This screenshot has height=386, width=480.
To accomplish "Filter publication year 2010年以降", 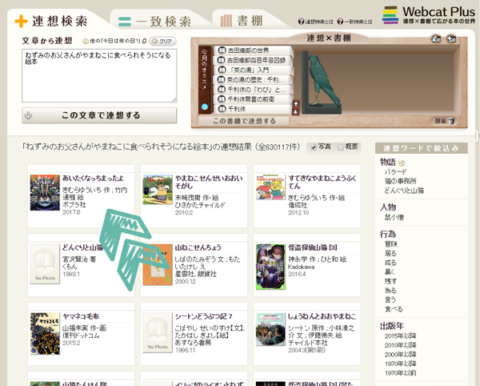I will pyautogui.click(x=401, y=345).
